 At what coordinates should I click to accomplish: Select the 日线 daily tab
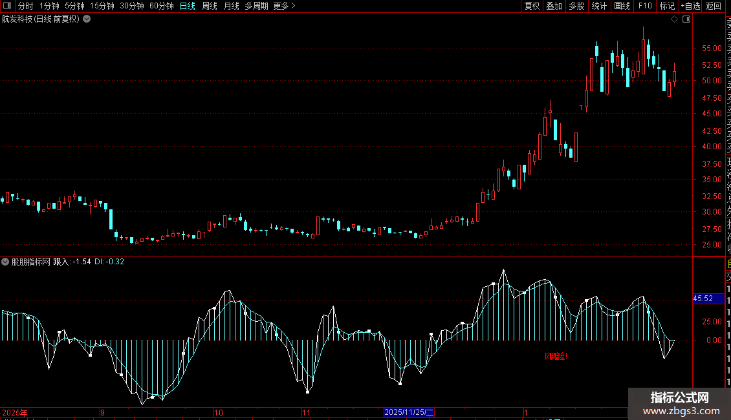click(188, 6)
